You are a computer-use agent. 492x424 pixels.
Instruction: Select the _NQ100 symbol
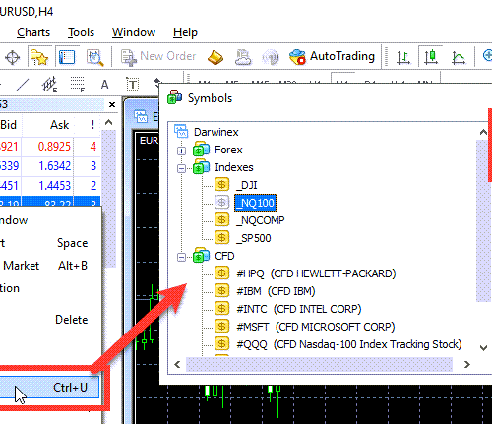[x=256, y=203]
